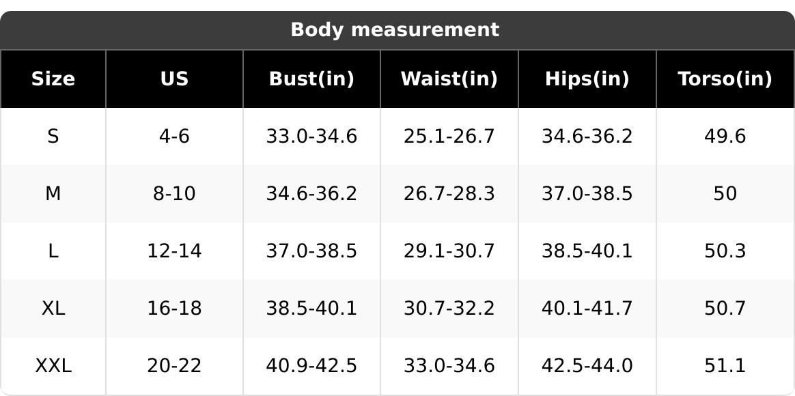Select US size 20-22 cell
The image size is (795, 396).
[x=174, y=366]
